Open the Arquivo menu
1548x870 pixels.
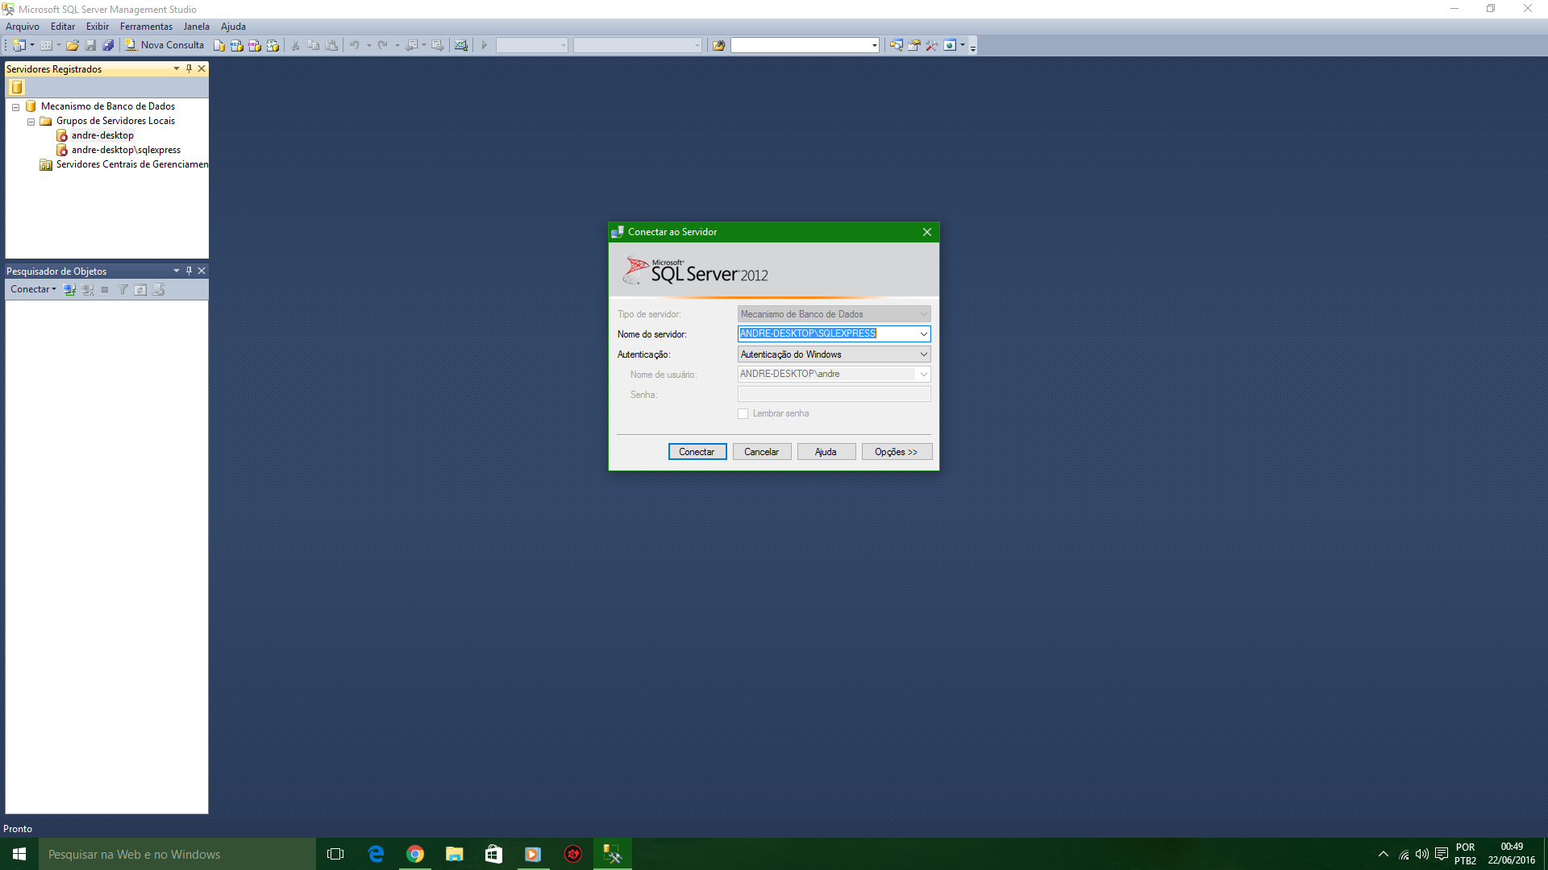(x=23, y=27)
